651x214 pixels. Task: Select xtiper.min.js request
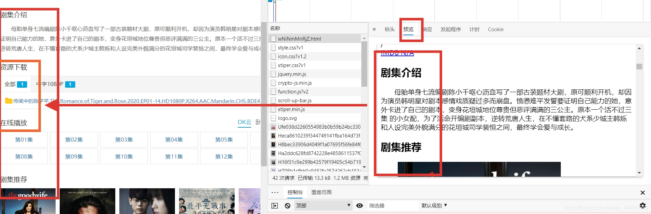(x=315, y=109)
